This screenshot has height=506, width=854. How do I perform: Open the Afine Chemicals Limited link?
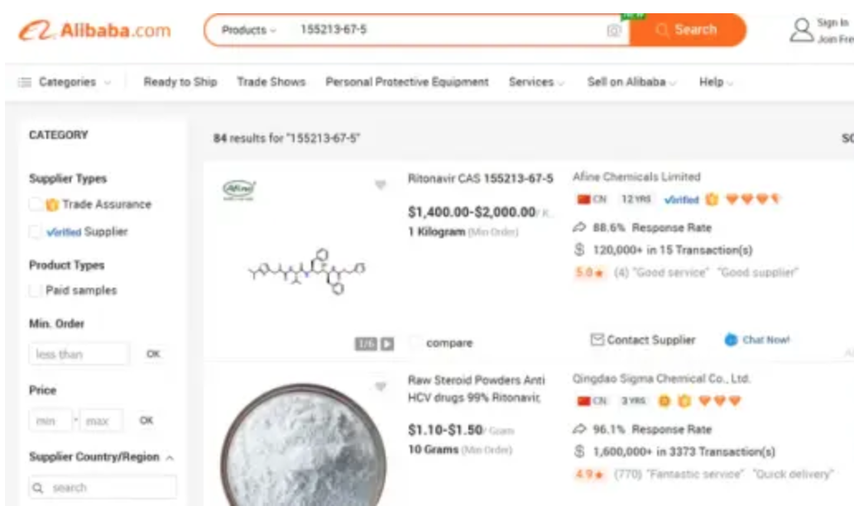(x=636, y=177)
